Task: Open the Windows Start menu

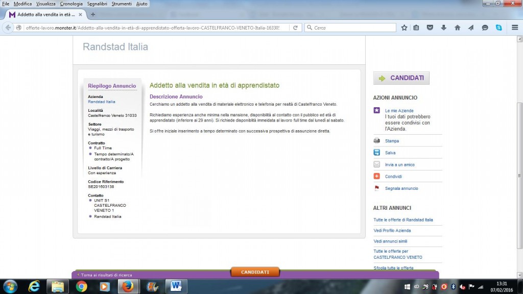Action: tap(10, 286)
